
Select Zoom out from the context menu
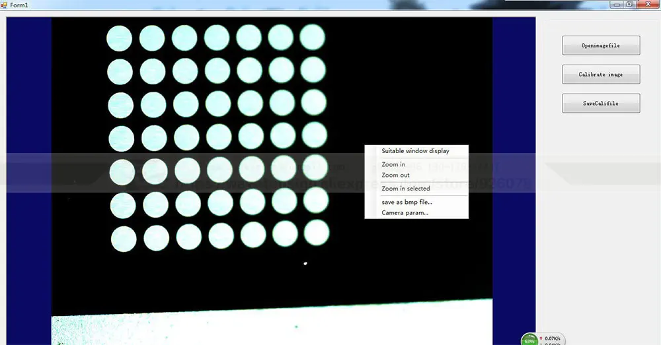(x=416, y=175)
